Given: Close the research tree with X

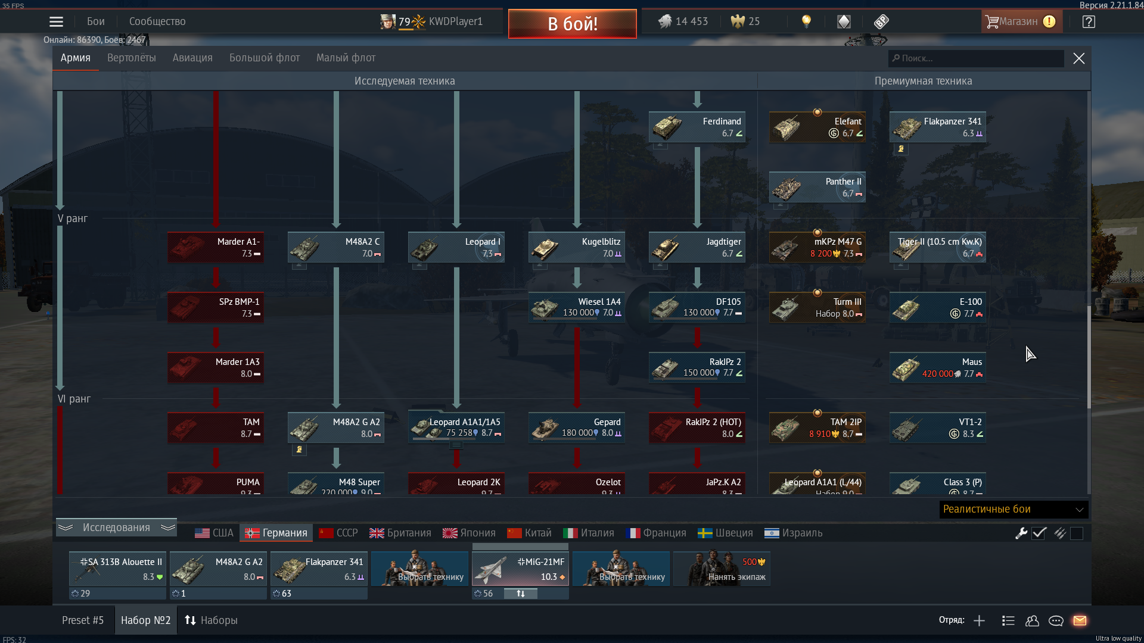Looking at the screenshot, I should click(x=1078, y=58).
